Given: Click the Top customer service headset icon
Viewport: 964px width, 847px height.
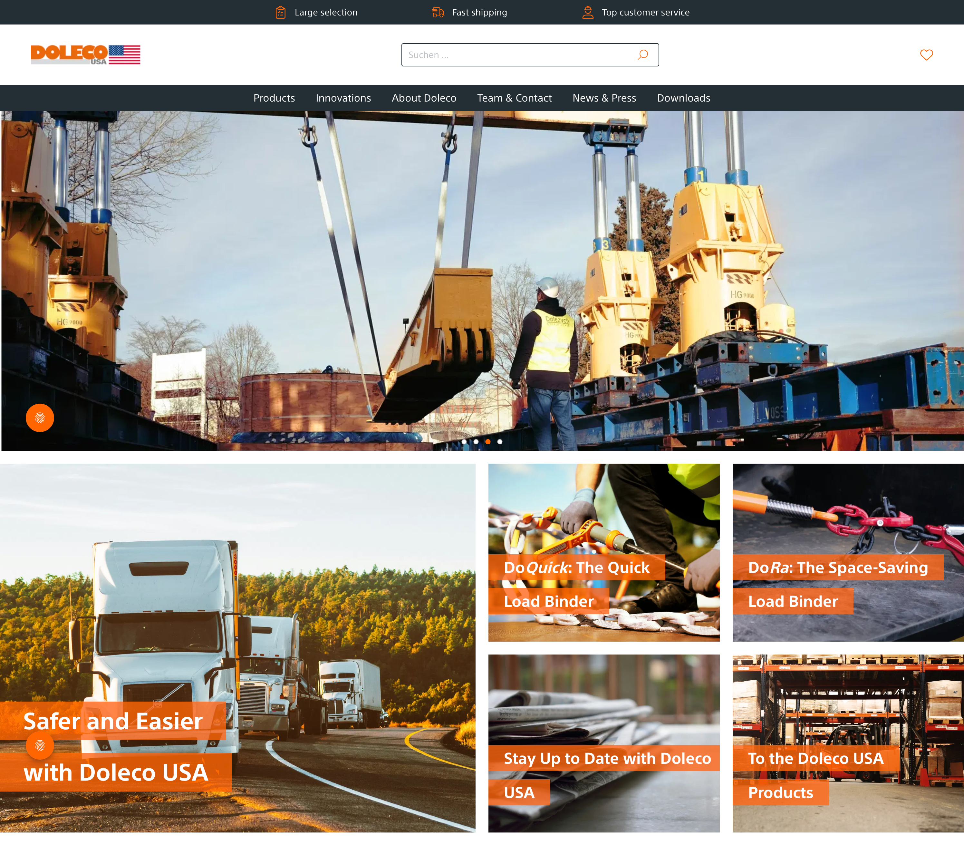Looking at the screenshot, I should point(588,12).
